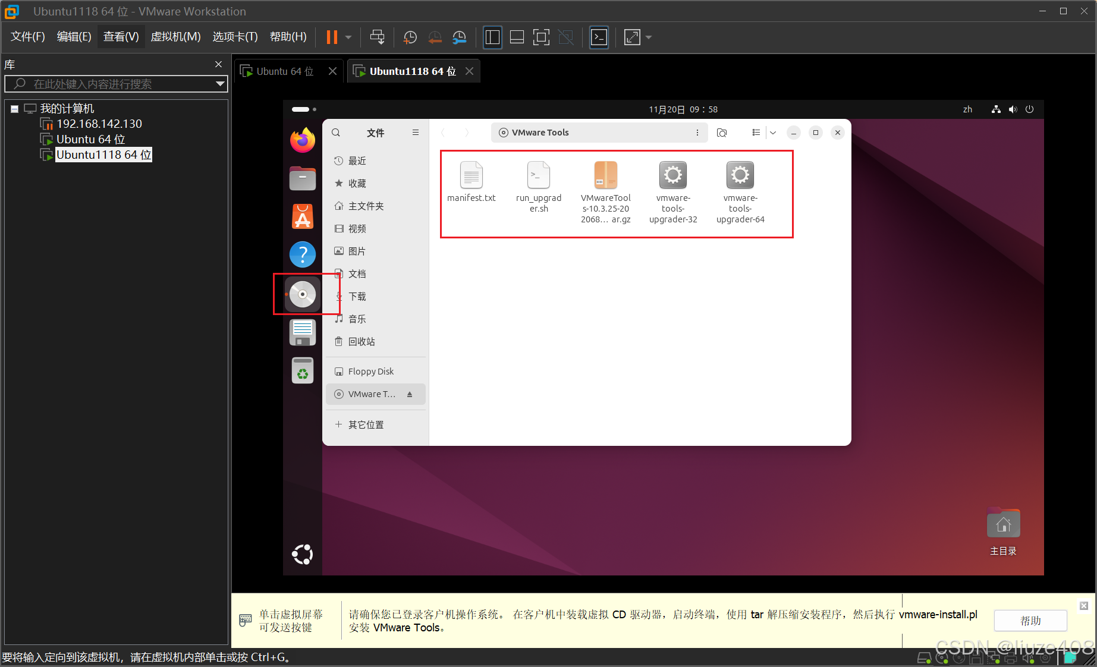Open Ubuntu Software from the dock
This screenshot has width=1097, height=667.
303,216
